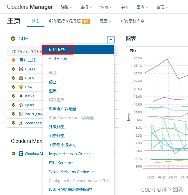Image resolution: width=188 pixels, height=195 pixels.
Task: Open the Cloudera Management Service link
Action: (34, 153)
